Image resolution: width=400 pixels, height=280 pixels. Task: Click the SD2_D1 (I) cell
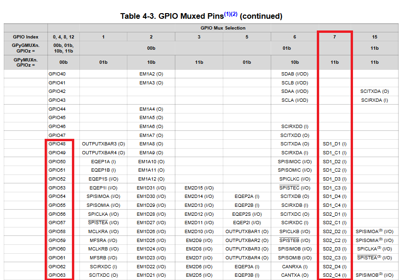click(x=335, y=214)
